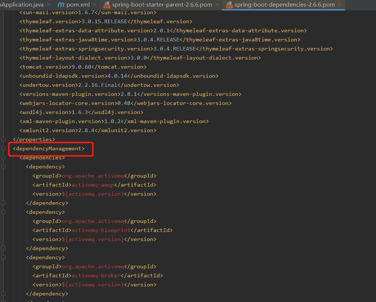Click ${activemq.version} below the activemq-amqp artifactId
The width and height of the screenshot is (376, 302).
[x=93, y=194]
